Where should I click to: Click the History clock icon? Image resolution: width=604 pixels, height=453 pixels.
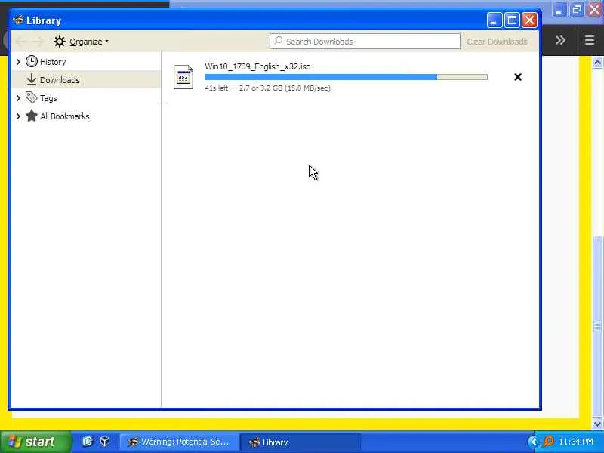pos(32,61)
